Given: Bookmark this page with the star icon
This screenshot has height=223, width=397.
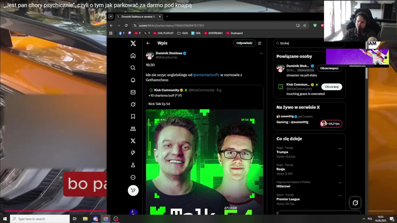Looking at the screenshot, I should (x=305, y=25).
